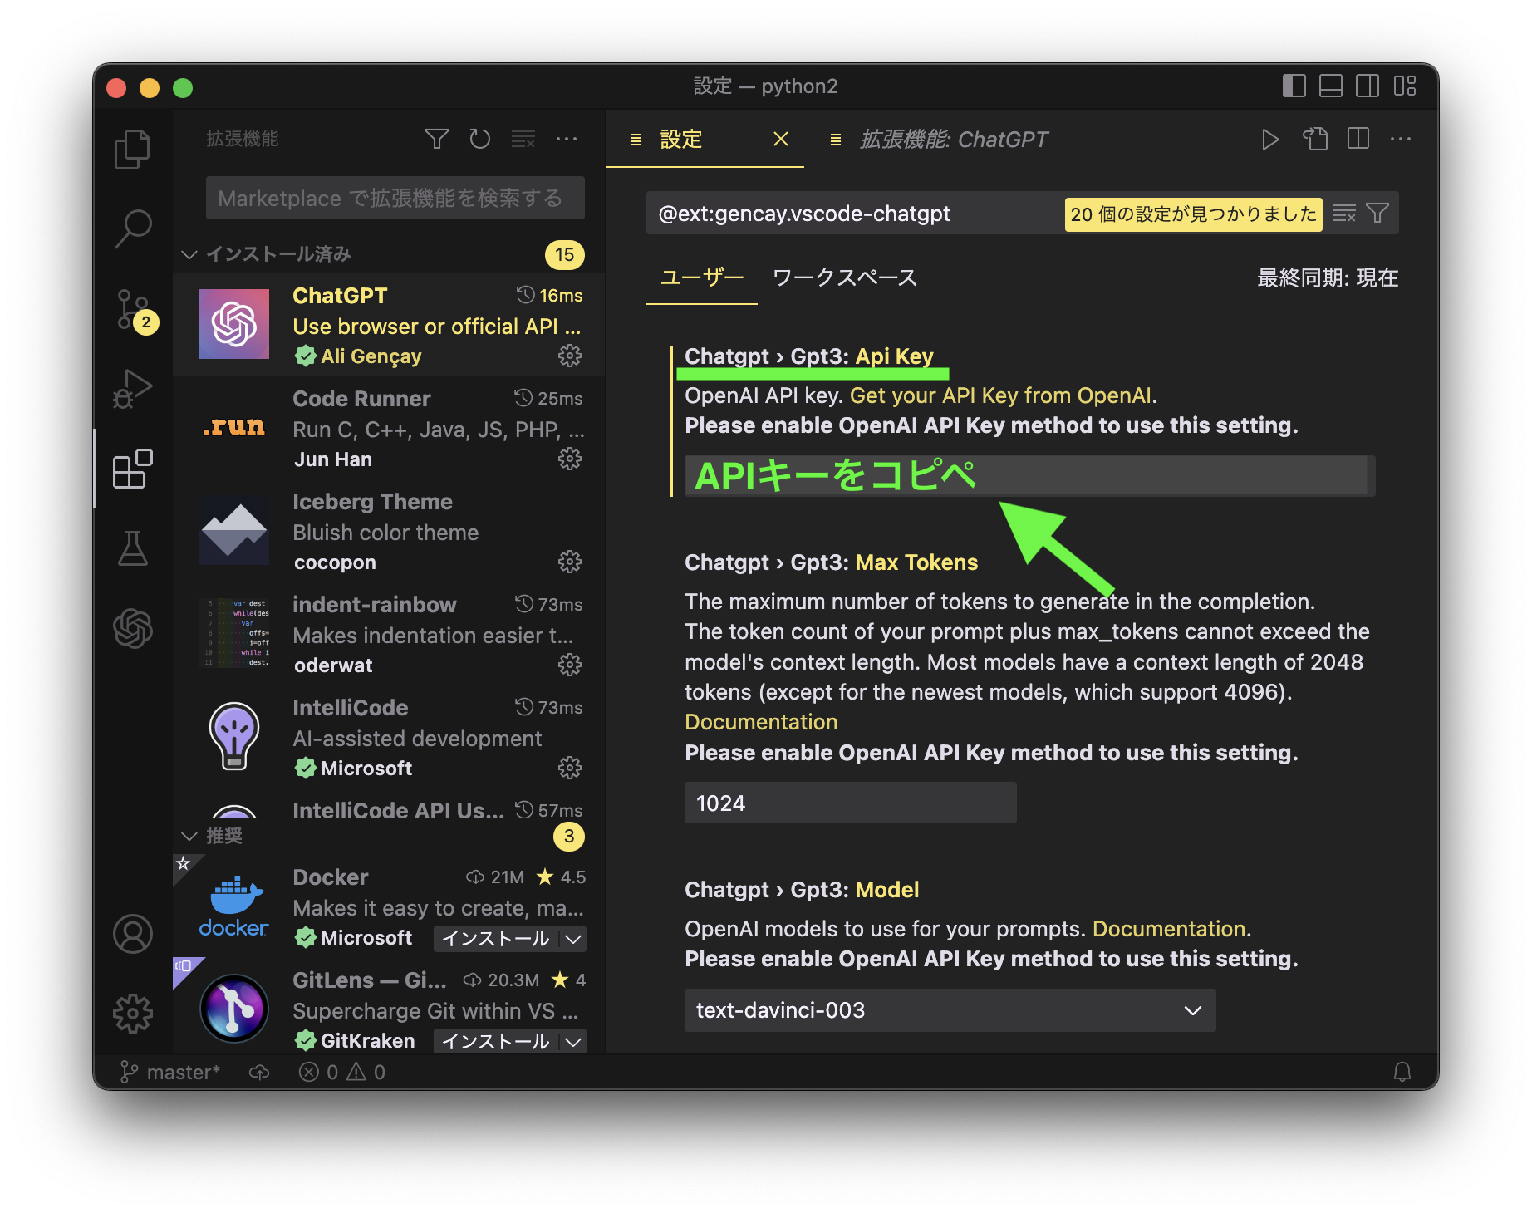Open Docker install options dropdown arrow
1532x1213 pixels.
[x=573, y=939]
